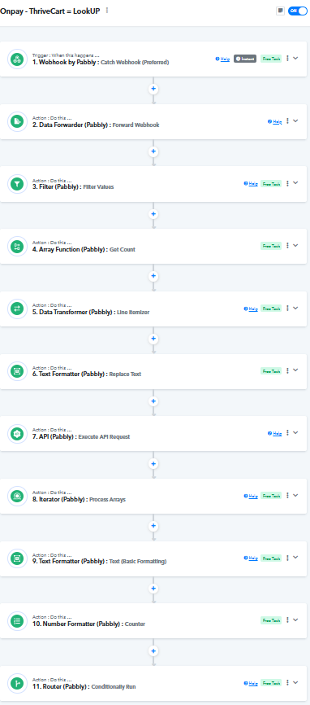Viewport: 310px width, 705px height.
Task: Click the Data Transformer step icon
Action: pos(18,309)
